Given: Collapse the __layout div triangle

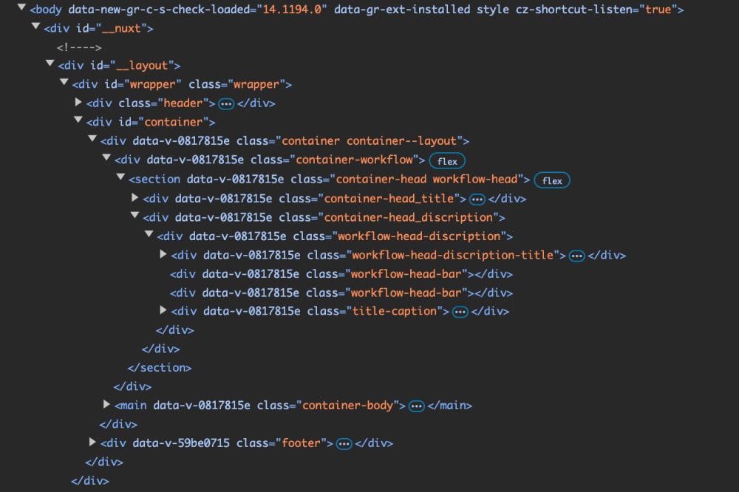Looking at the screenshot, I should point(50,65).
